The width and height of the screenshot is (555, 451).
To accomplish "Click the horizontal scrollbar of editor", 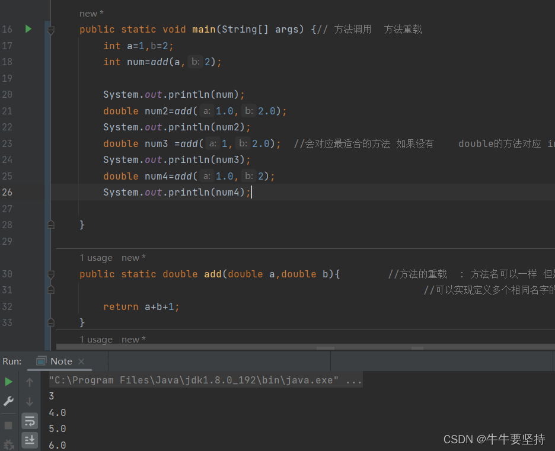I will (305, 348).
